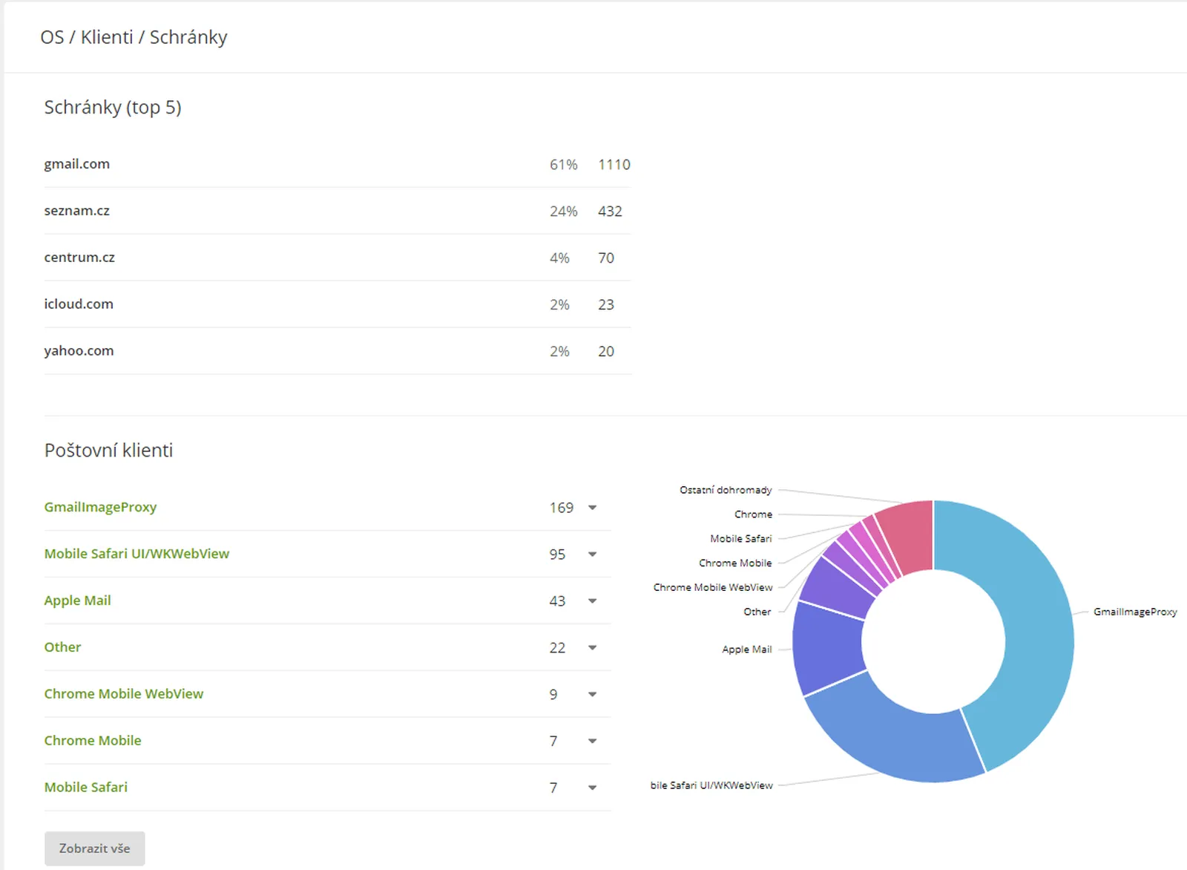Expand the Chrome Mobile WebView row arrow

(x=592, y=695)
